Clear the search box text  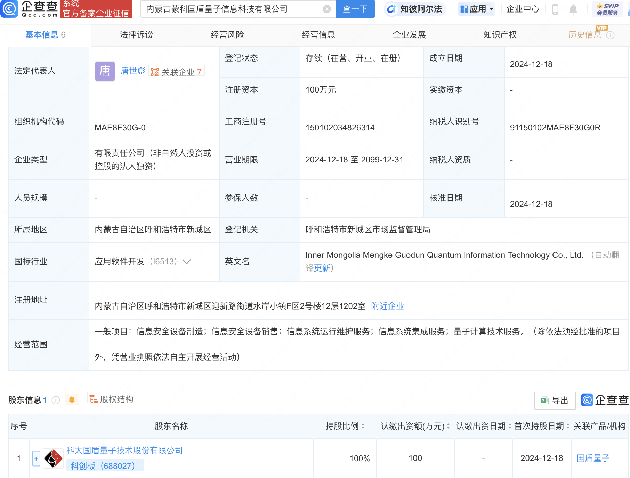coord(326,9)
